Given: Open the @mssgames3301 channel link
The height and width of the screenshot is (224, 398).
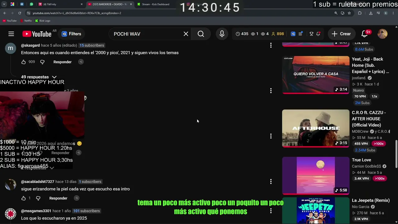Looking at the screenshot, I should (x=36, y=211).
